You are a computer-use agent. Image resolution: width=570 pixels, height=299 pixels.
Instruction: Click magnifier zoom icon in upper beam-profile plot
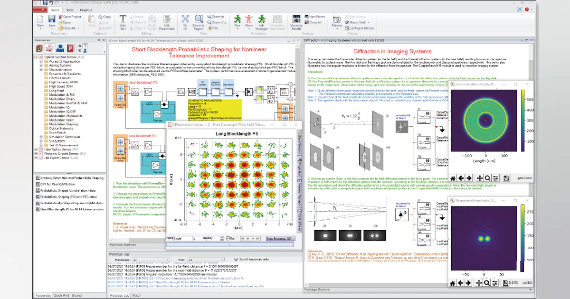click(x=487, y=178)
